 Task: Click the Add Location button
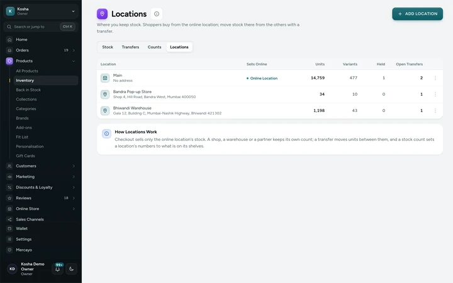tap(418, 14)
